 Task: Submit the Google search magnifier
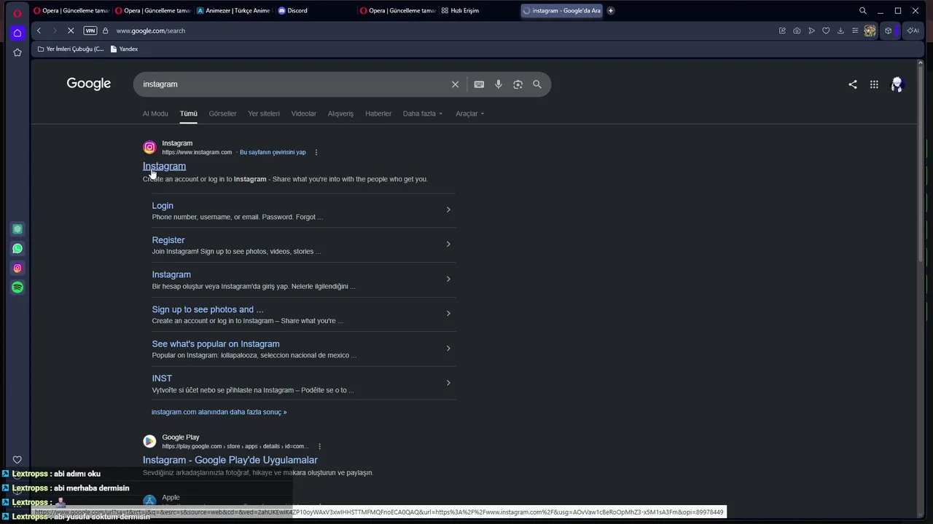tap(537, 84)
